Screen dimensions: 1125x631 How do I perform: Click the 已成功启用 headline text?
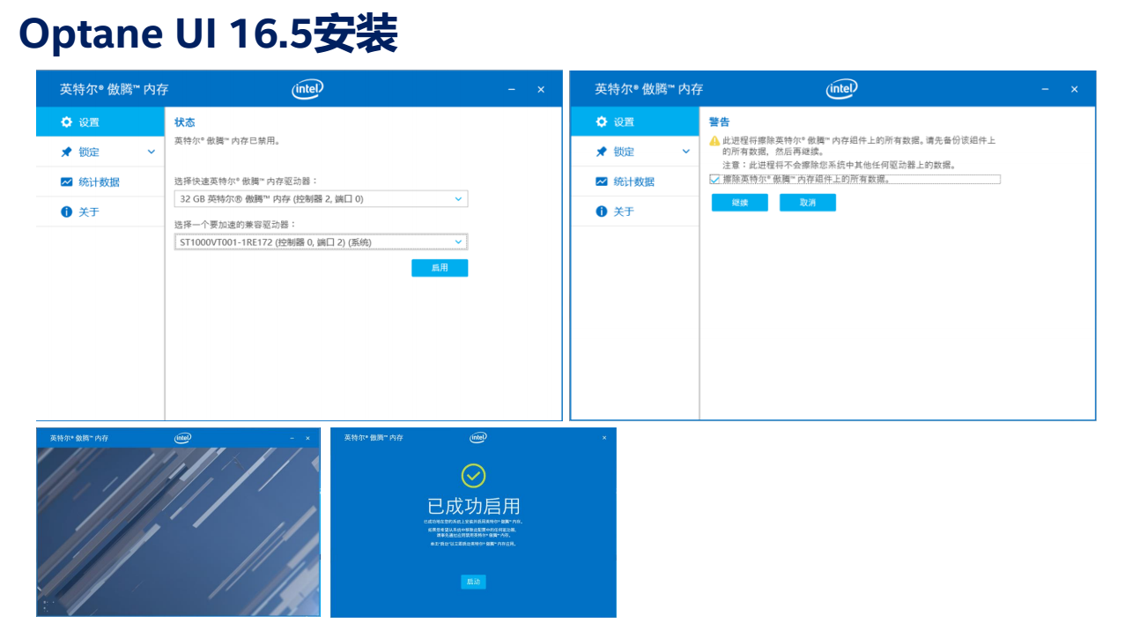tap(474, 507)
